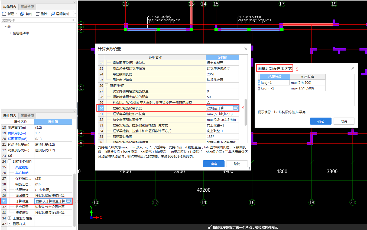367x230 pixels.
Task: Click axis bubble 19 on the drawing
Action: point(334,4)
